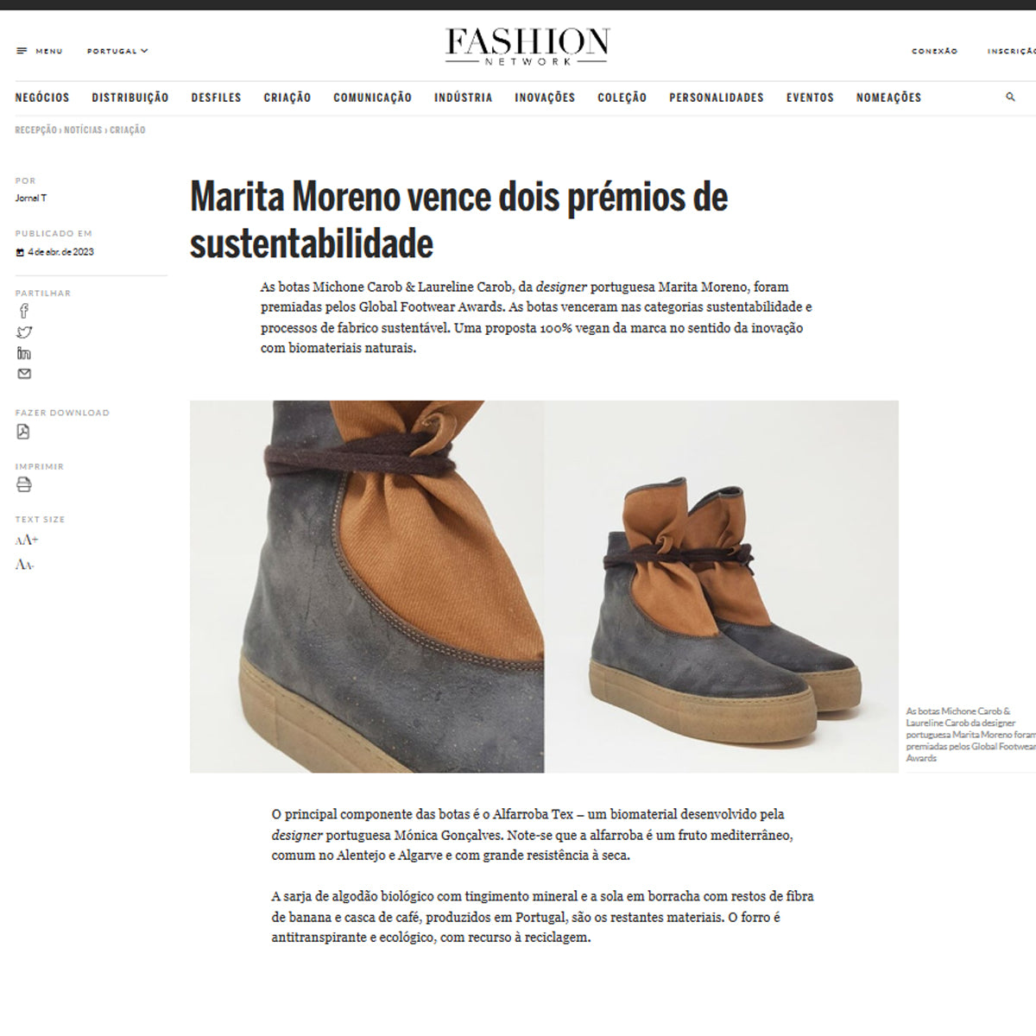
Task: Download the article as PDF icon
Action: click(x=23, y=432)
